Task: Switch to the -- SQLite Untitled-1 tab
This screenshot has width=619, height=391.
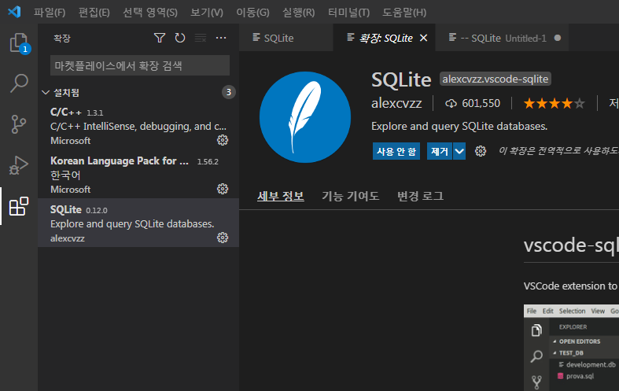Action: tap(501, 38)
